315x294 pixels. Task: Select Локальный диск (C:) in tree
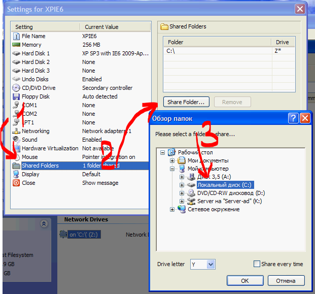pyautogui.click(x=224, y=185)
